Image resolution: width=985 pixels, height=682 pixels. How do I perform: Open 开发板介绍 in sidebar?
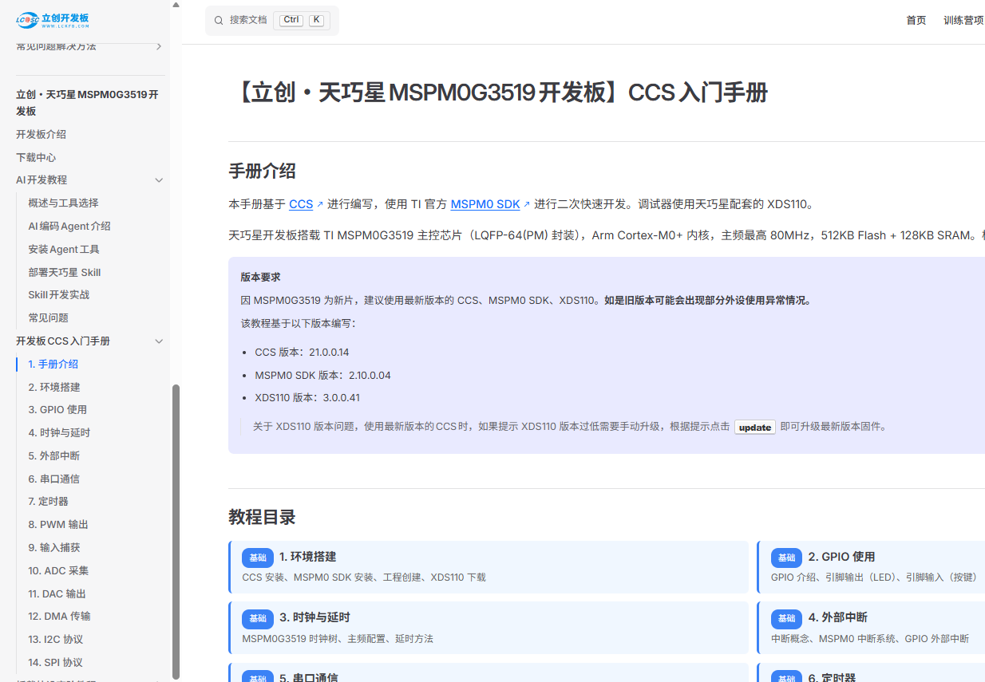point(42,135)
